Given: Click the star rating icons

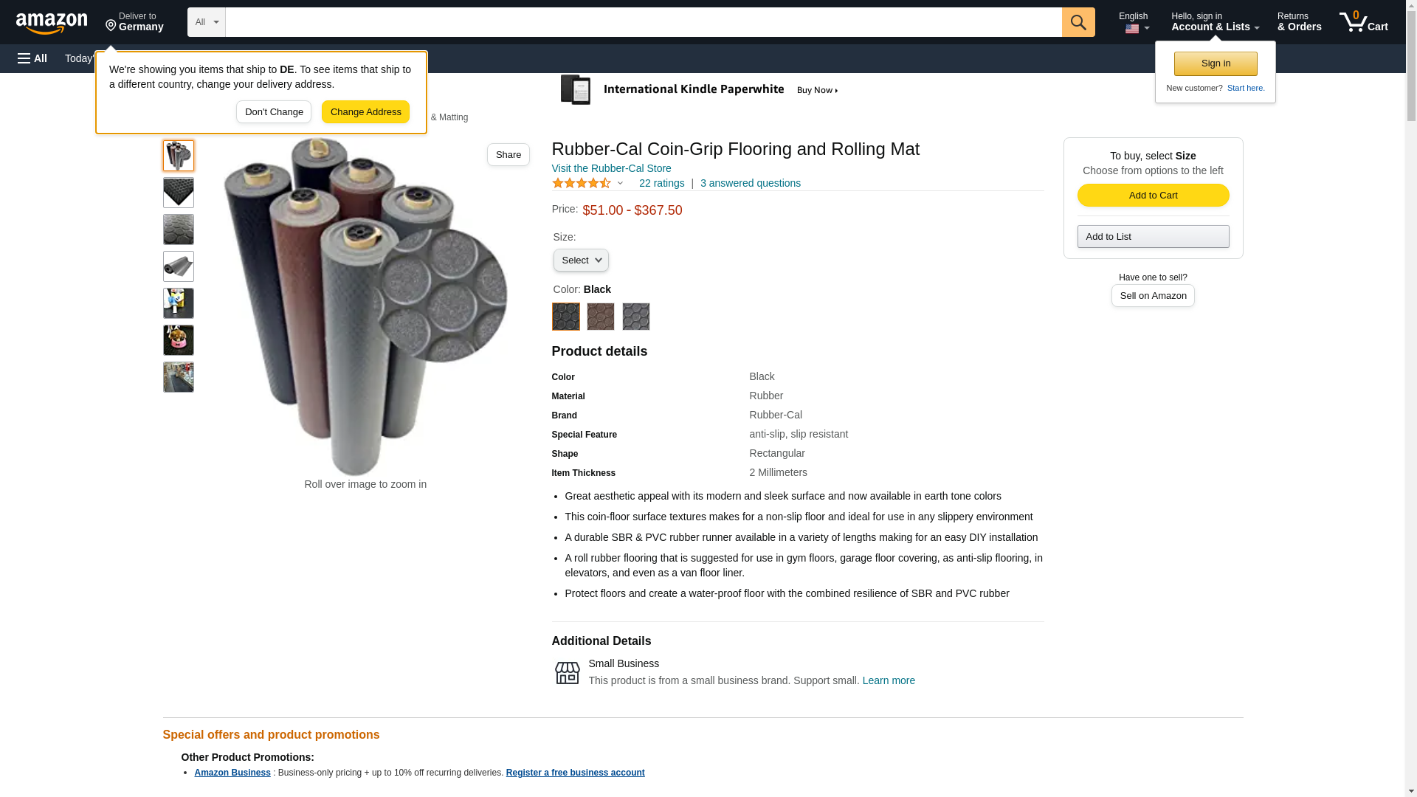Looking at the screenshot, I should click(581, 183).
